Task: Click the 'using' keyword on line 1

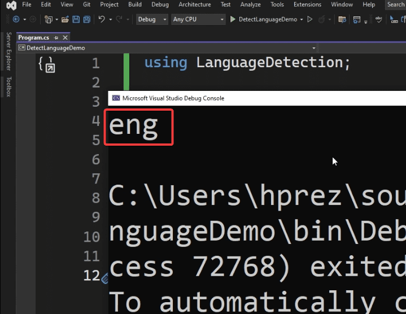Action: click(165, 63)
